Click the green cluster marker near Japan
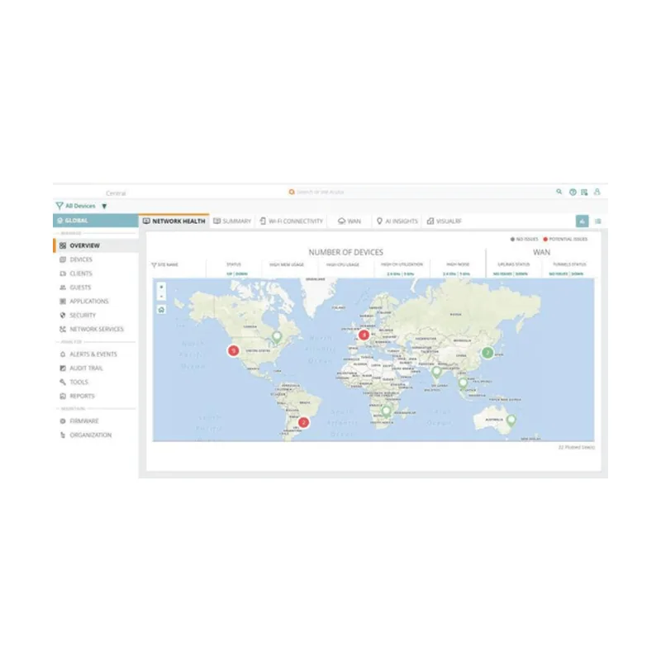Image resolution: width=661 pixels, height=661 pixels. pos(487,353)
